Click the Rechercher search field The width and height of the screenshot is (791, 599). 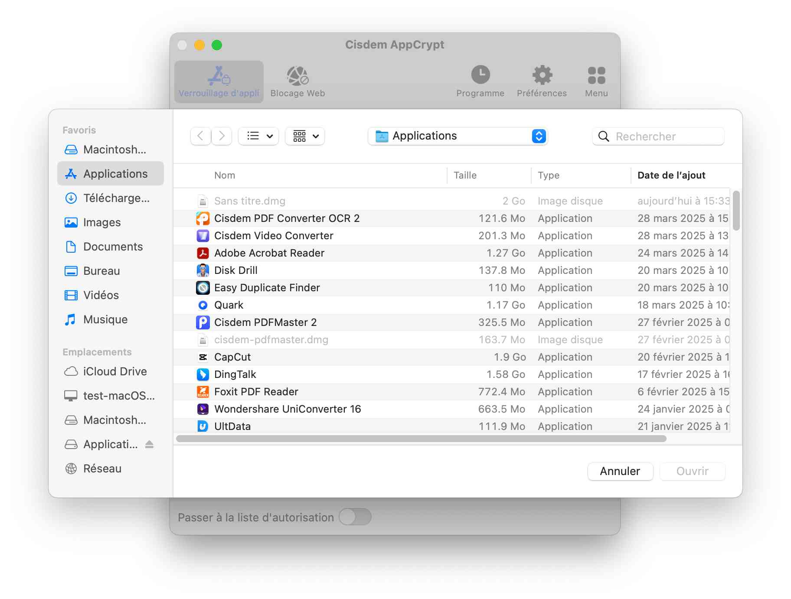[x=658, y=137]
